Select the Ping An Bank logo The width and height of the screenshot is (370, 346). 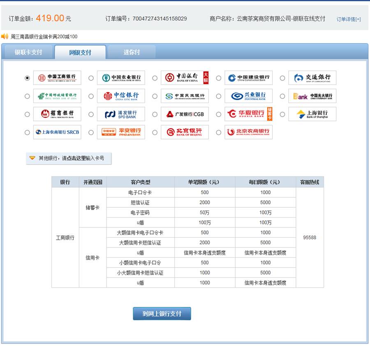[x=121, y=132]
